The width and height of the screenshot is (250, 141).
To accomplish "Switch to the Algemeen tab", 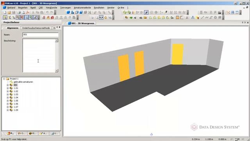I will pyautogui.click(x=12, y=28).
